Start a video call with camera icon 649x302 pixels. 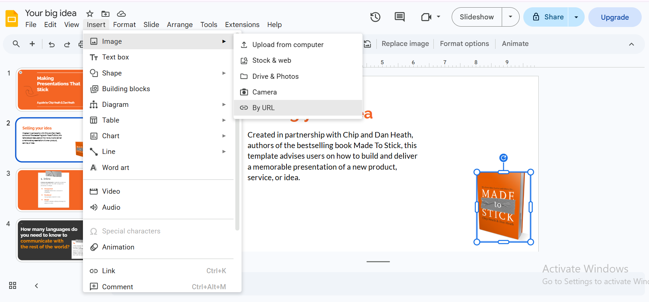click(426, 17)
